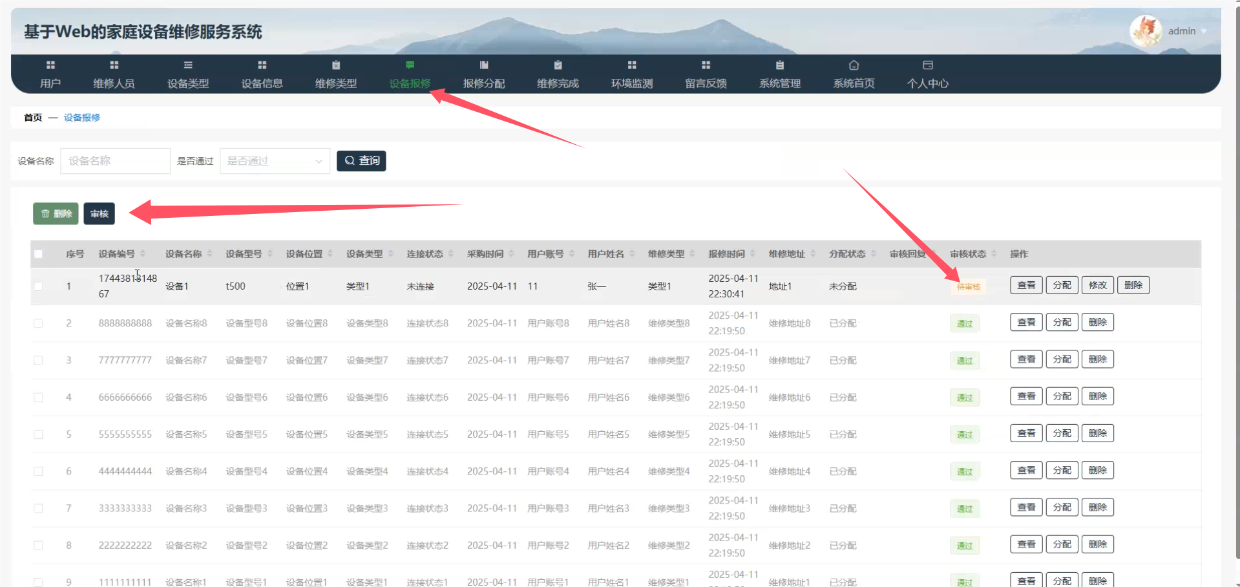Image resolution: width=1240 pixels, height=587 pixels.
Task: Open the 留言反馈 menu item
Action: pos(706,83)
